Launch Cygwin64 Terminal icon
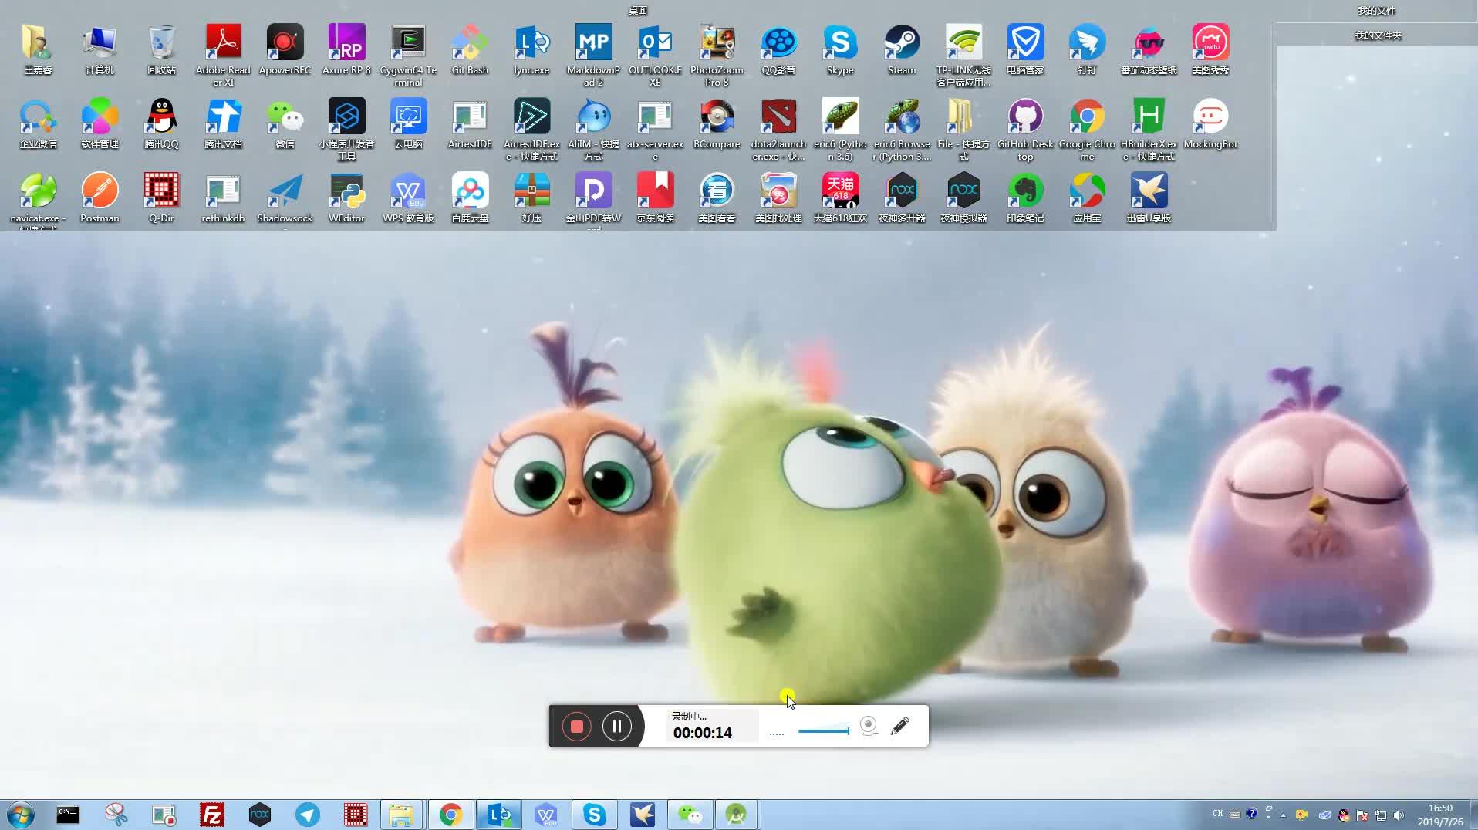This screenshot has width=1478, height=830. [408, 54]
